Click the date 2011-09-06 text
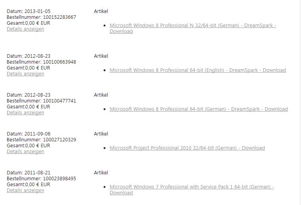Screen dimensions: 301x205 click(37, 134)
